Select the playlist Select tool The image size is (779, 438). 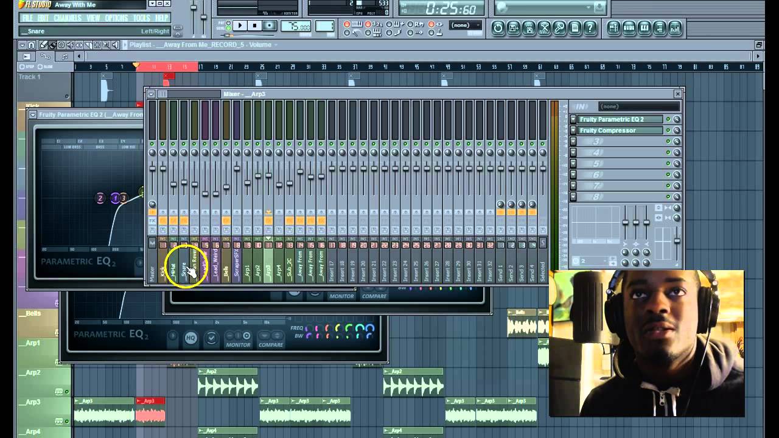97,44
